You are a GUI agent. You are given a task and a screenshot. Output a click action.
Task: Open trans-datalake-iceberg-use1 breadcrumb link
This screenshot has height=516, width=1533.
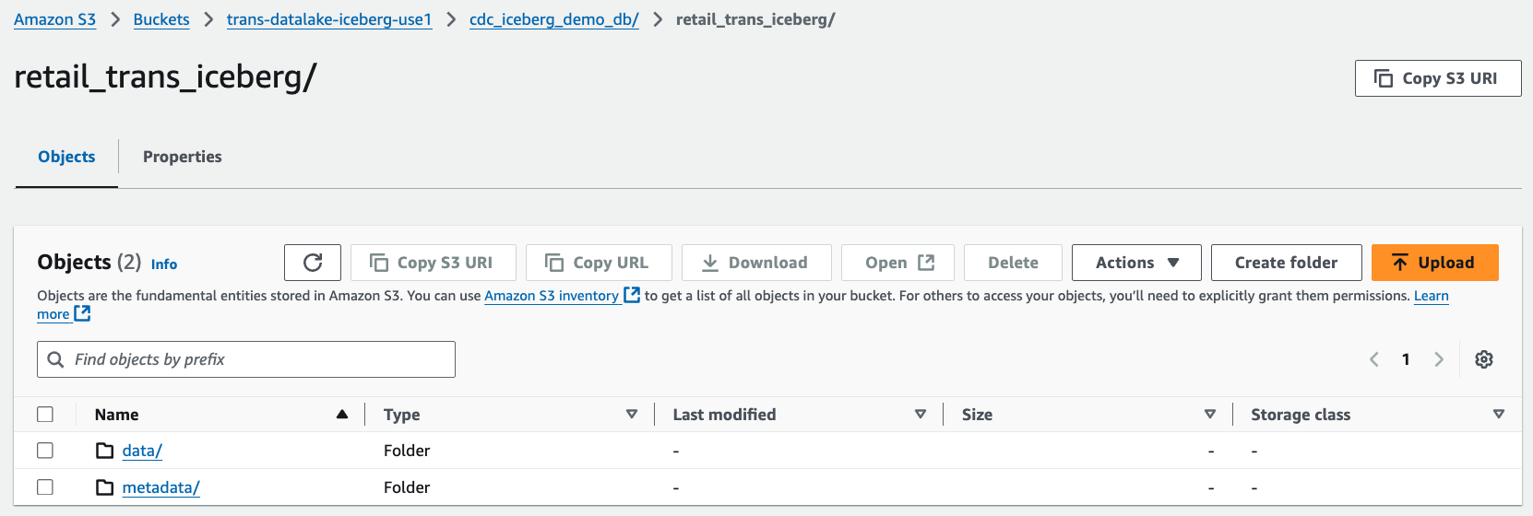329,19
